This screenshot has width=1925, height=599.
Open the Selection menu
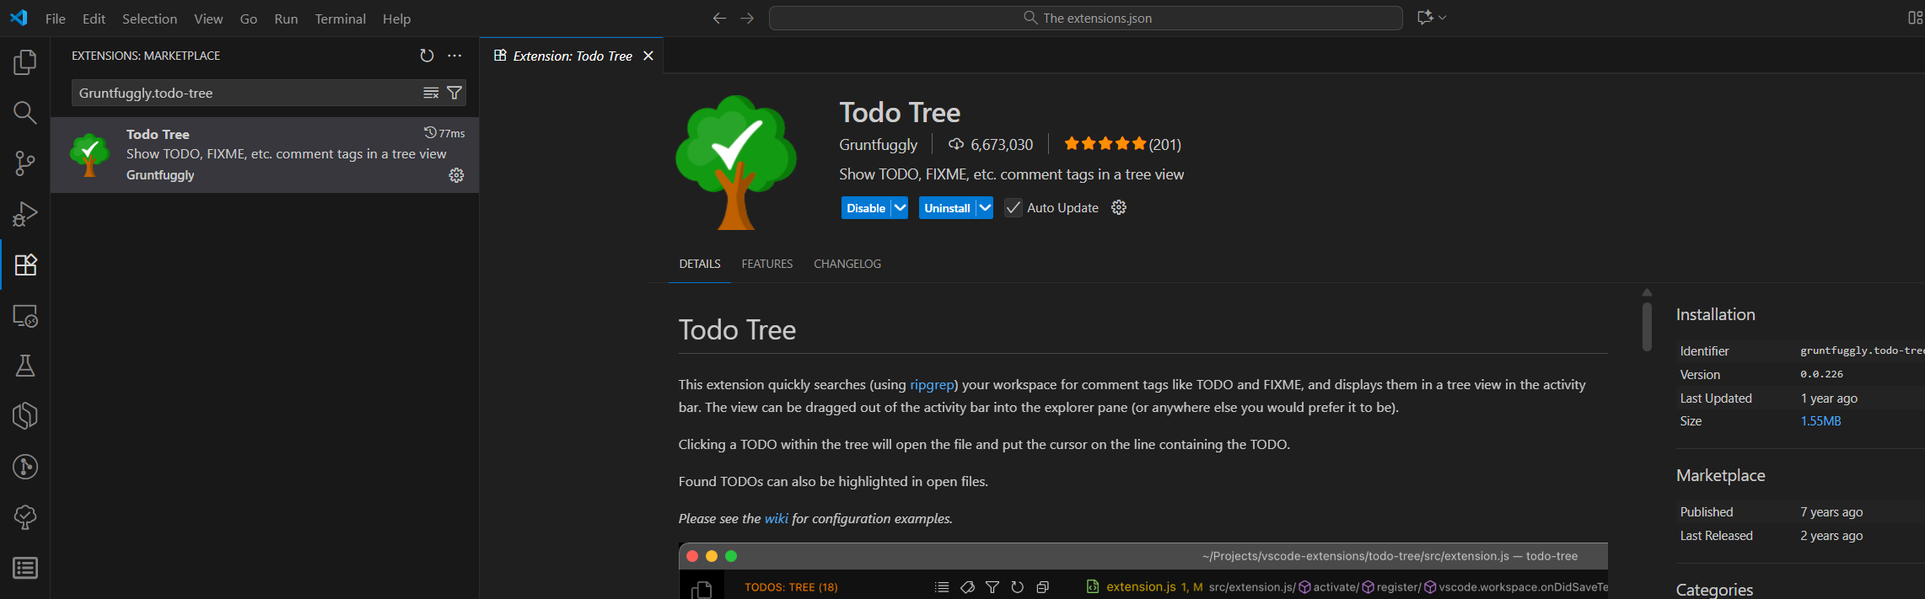[149, 19]
